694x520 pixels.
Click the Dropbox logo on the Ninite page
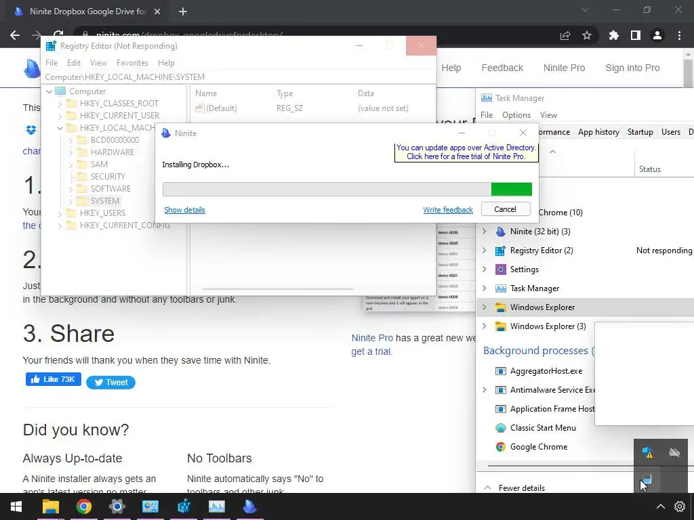[31, 129]
